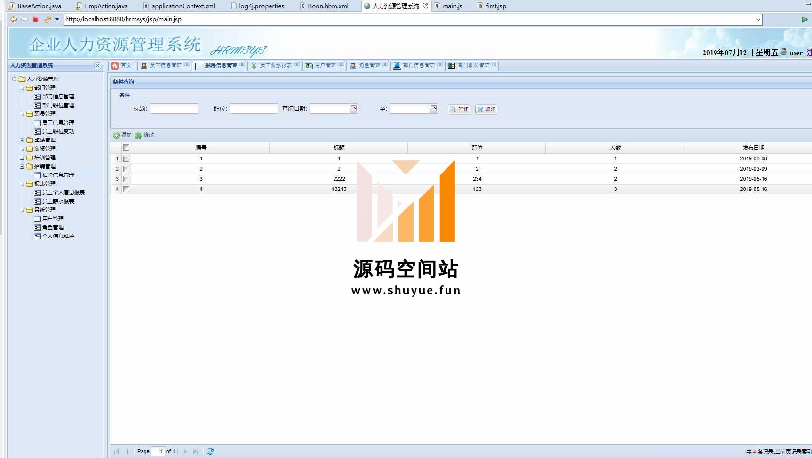Tick the checkbox for row 4 (13213)
Screen dimensions: 812x458
tap(126, 189)
